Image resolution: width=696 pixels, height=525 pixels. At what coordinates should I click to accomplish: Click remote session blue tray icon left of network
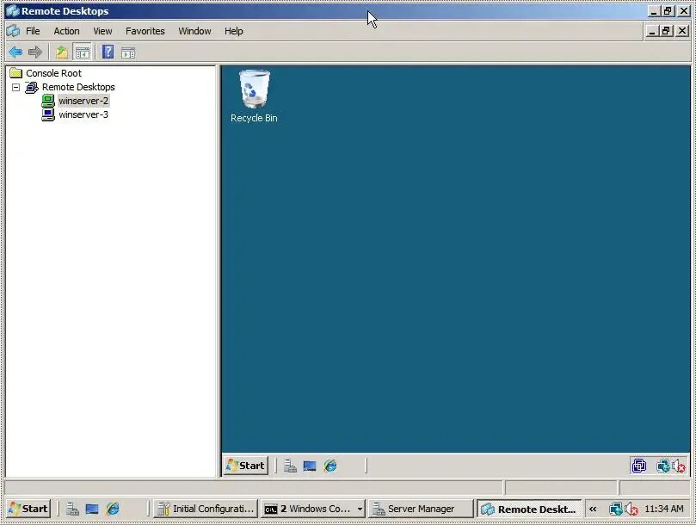point(638,466)
